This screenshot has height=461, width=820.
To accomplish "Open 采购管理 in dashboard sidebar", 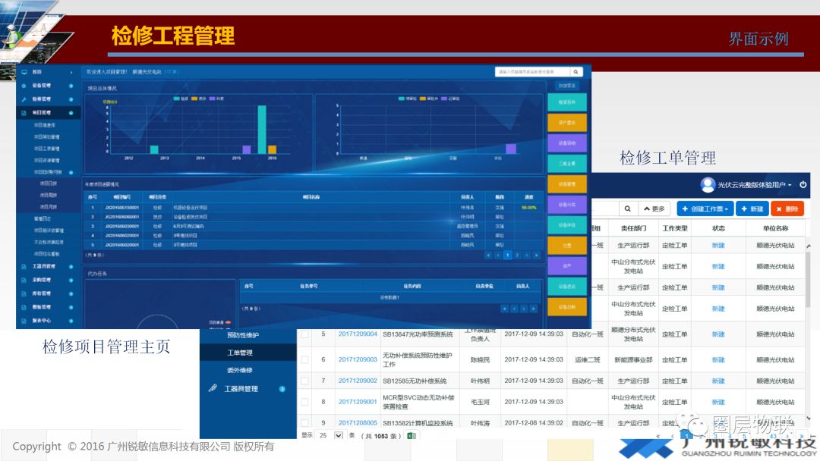I will coord(42,281).
